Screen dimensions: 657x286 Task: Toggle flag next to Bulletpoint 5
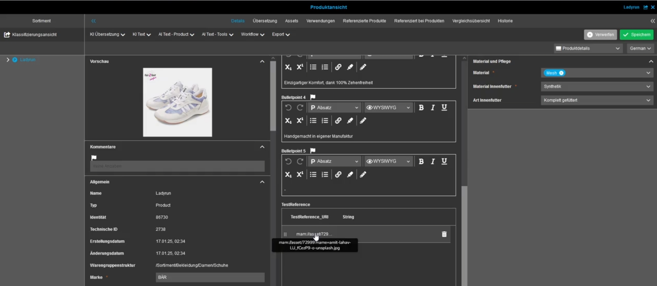pos(312,151)
